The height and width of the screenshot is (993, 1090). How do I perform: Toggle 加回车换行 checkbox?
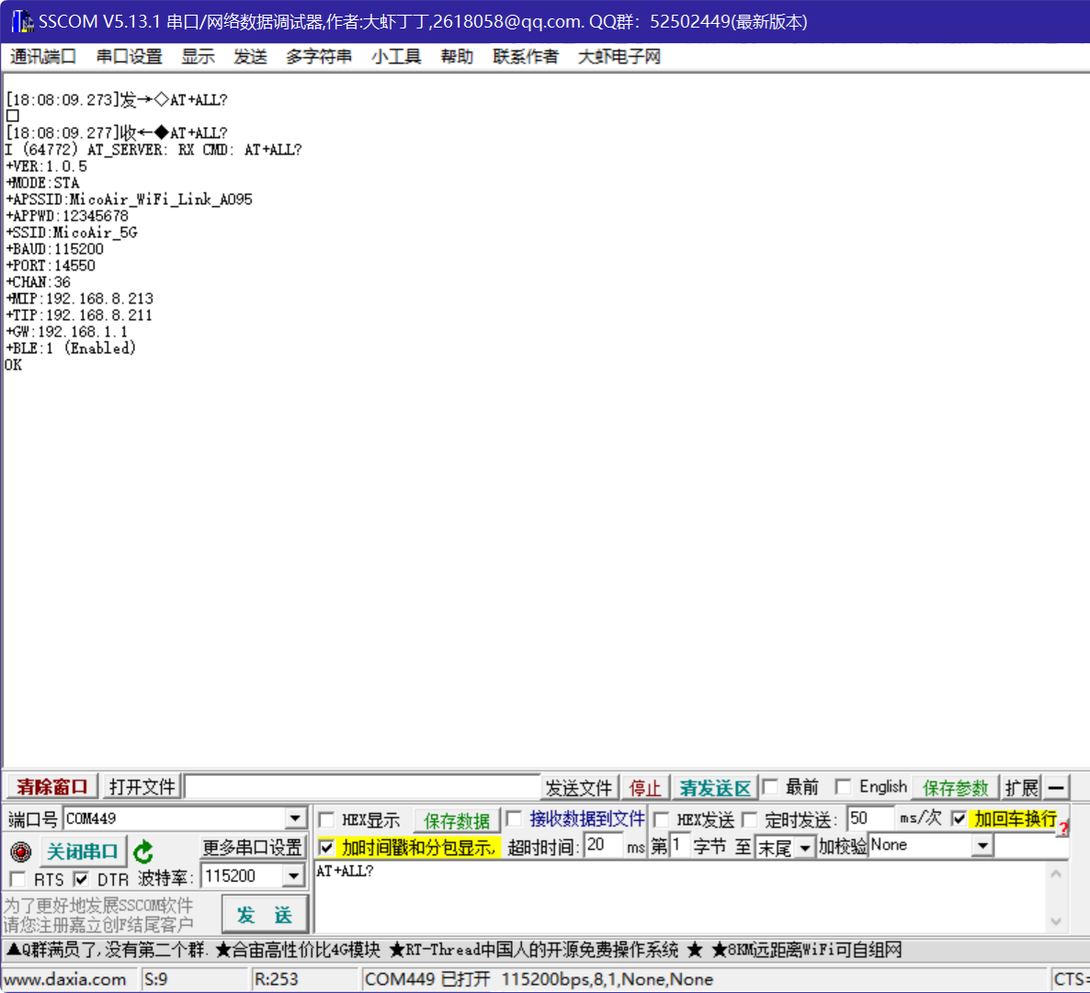(x=959, y=818)
